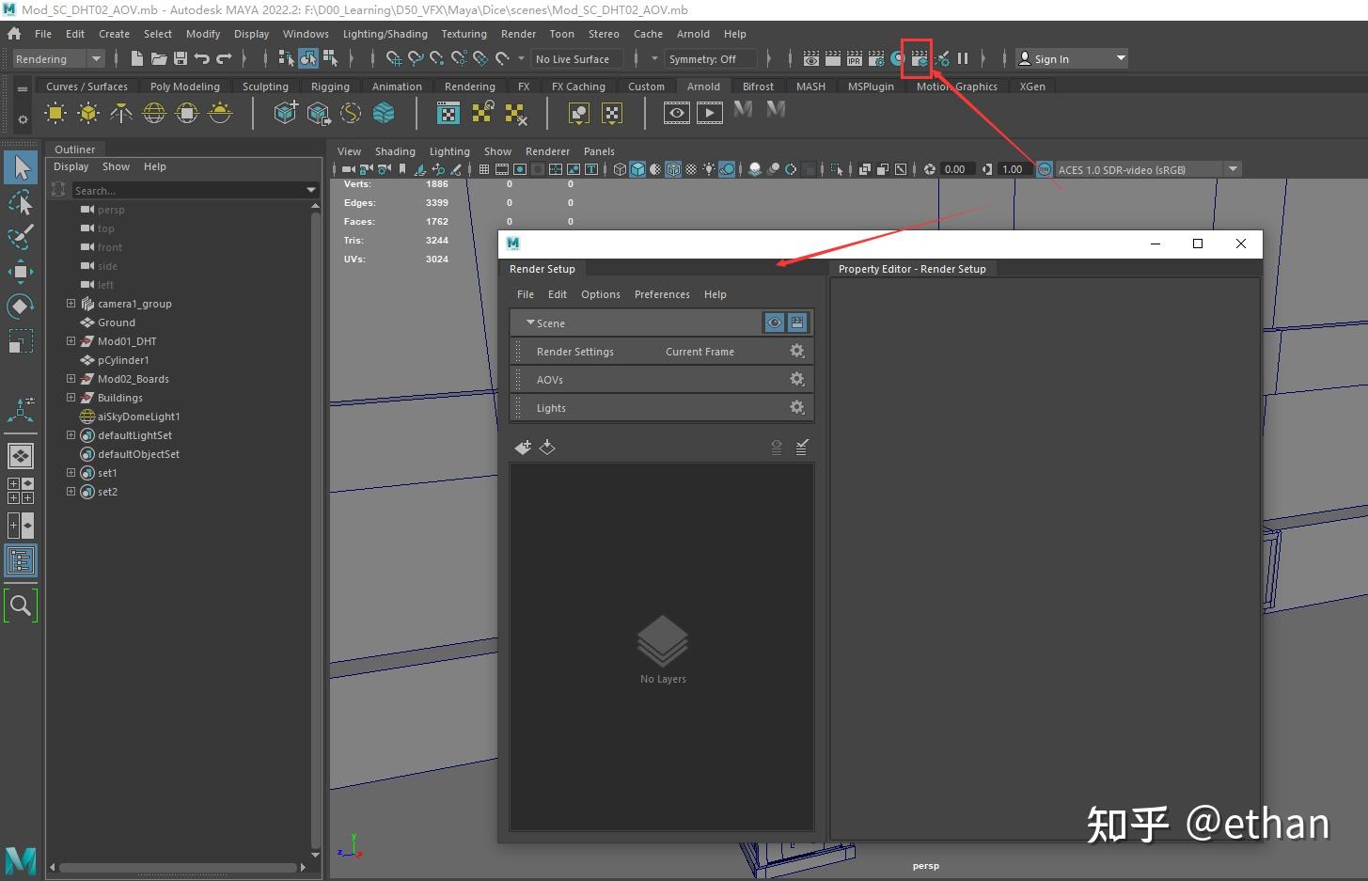Click the Lights settings gear icon
Screen dimensions: 1368x881
pyautogui.click(x=796, y=407)
